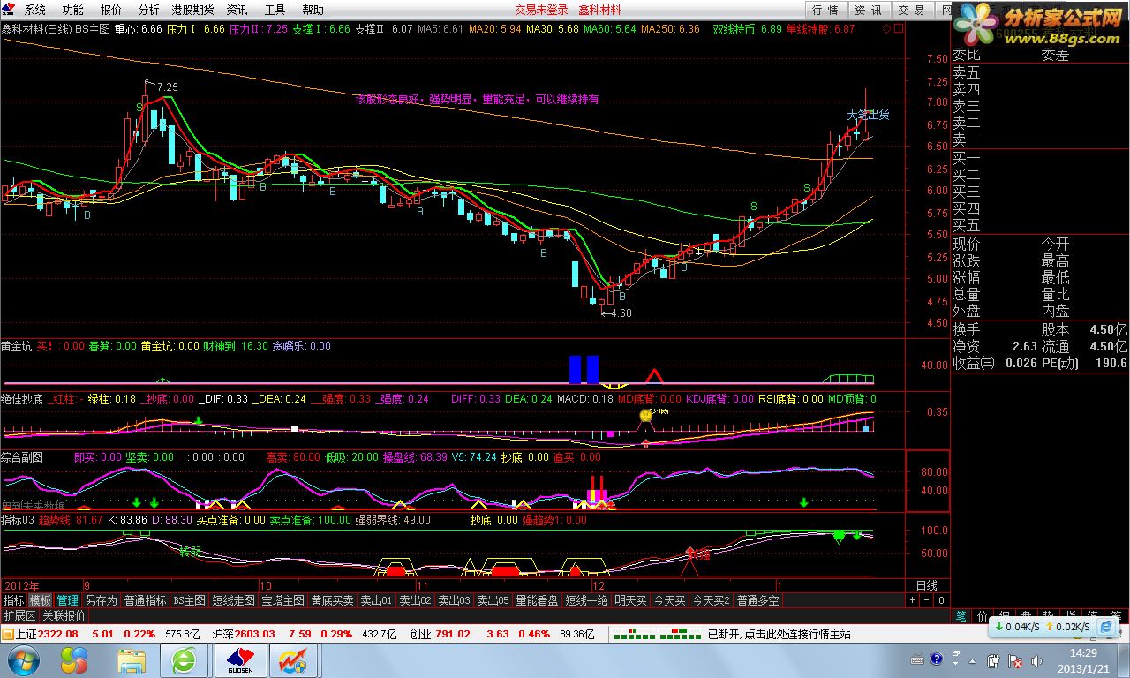Click 已断开 reconnect message in status bar

tap(780, 634)
